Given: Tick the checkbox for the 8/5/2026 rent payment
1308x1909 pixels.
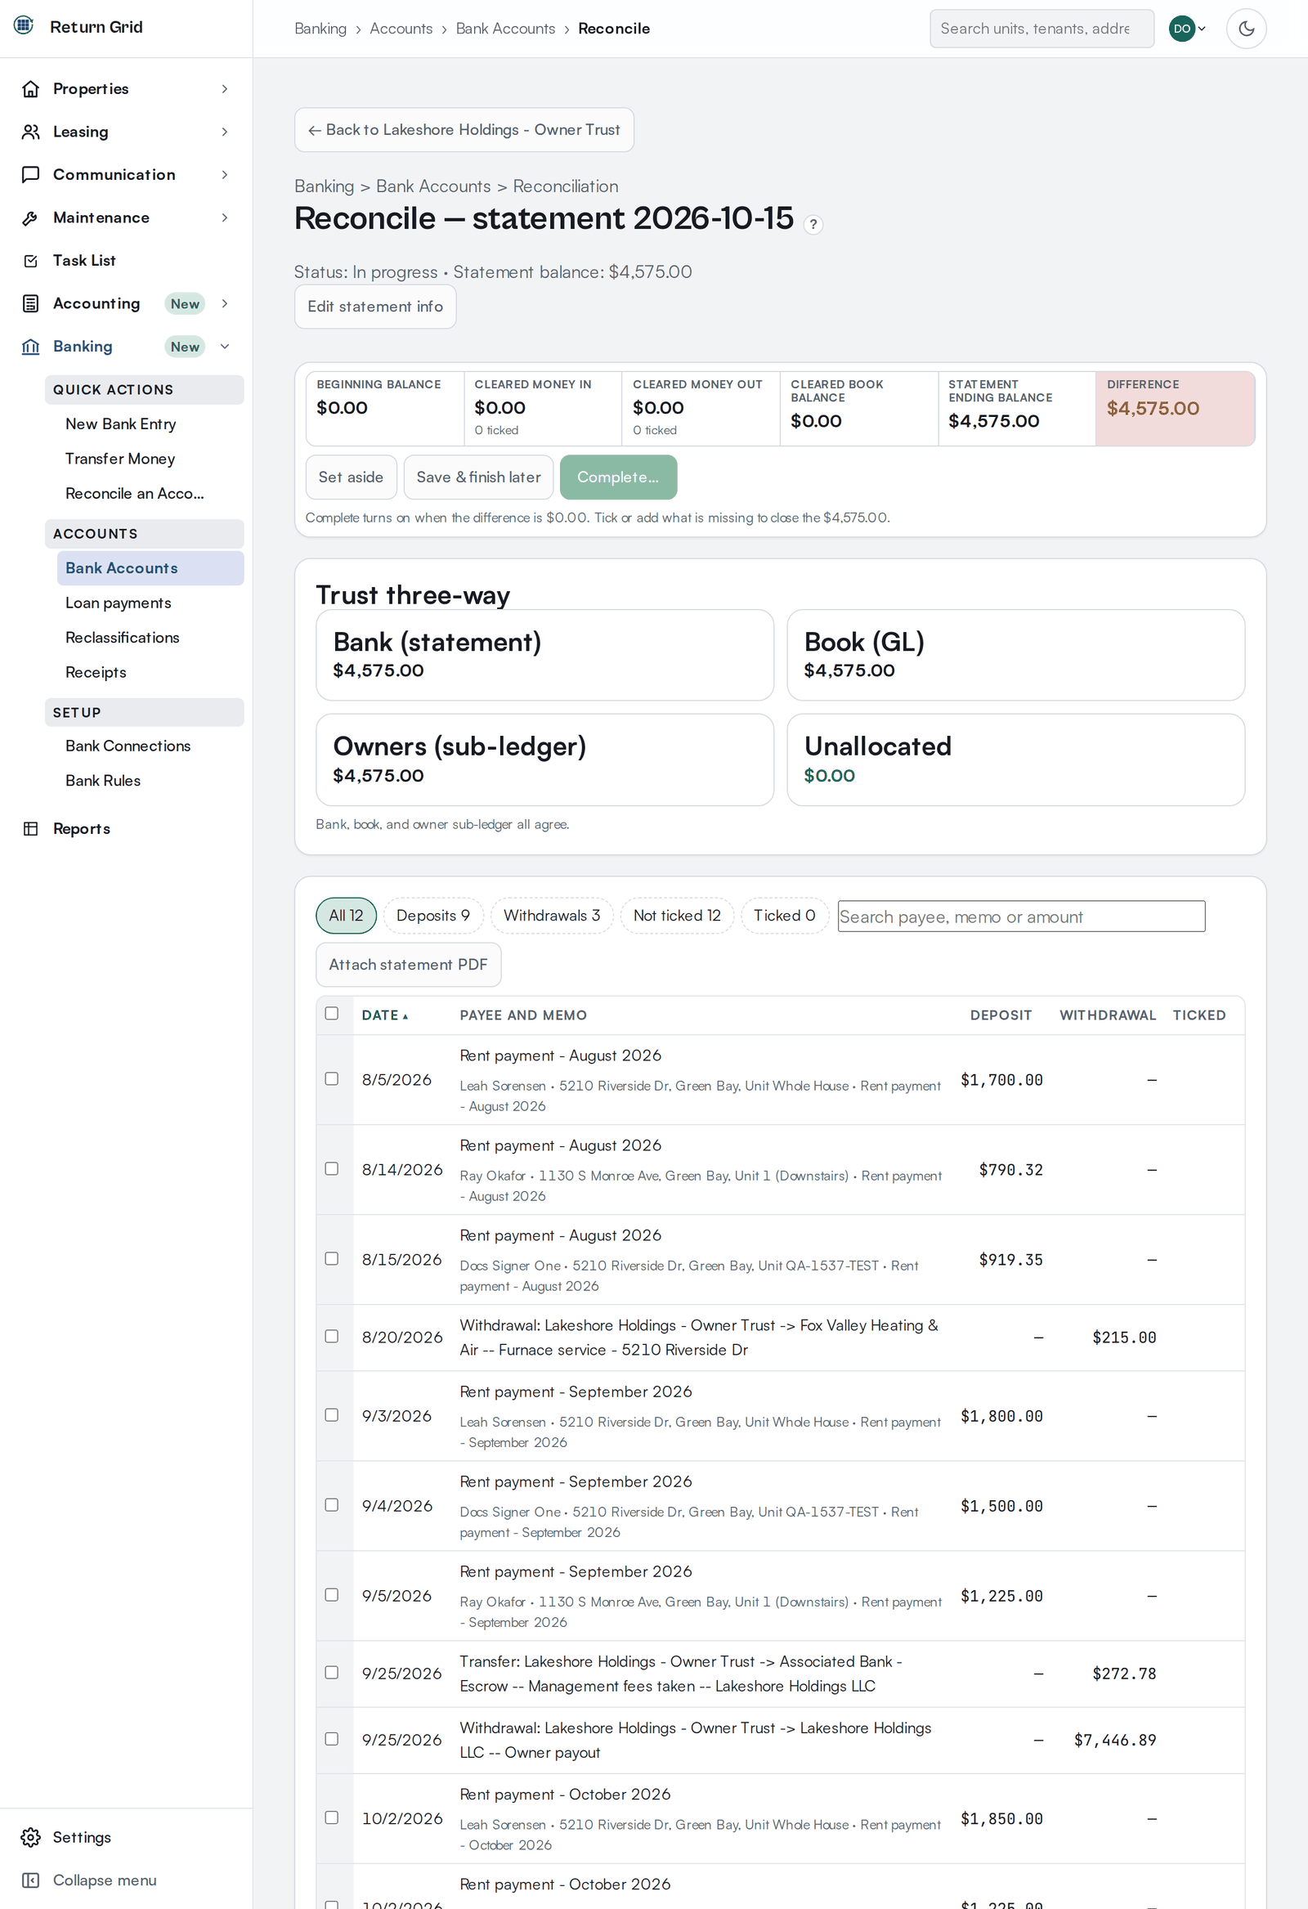Looking at the screenshot, I should [332, 1078].
